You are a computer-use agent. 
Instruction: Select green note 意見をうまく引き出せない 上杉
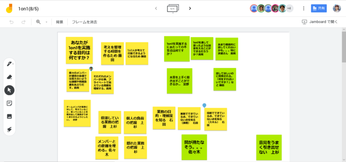click(x=269, y=147)
